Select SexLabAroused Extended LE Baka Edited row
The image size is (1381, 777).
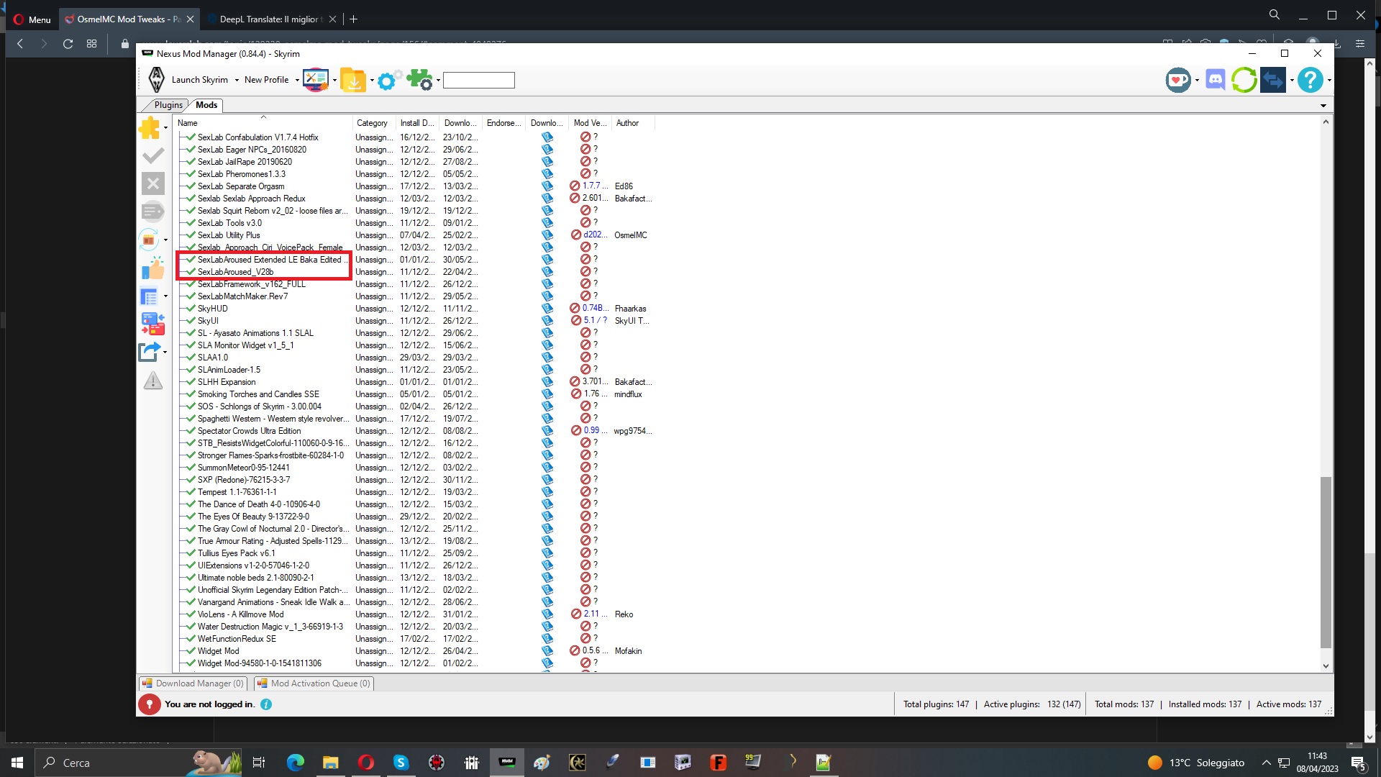pyautogui.click(x=414, y=260)
